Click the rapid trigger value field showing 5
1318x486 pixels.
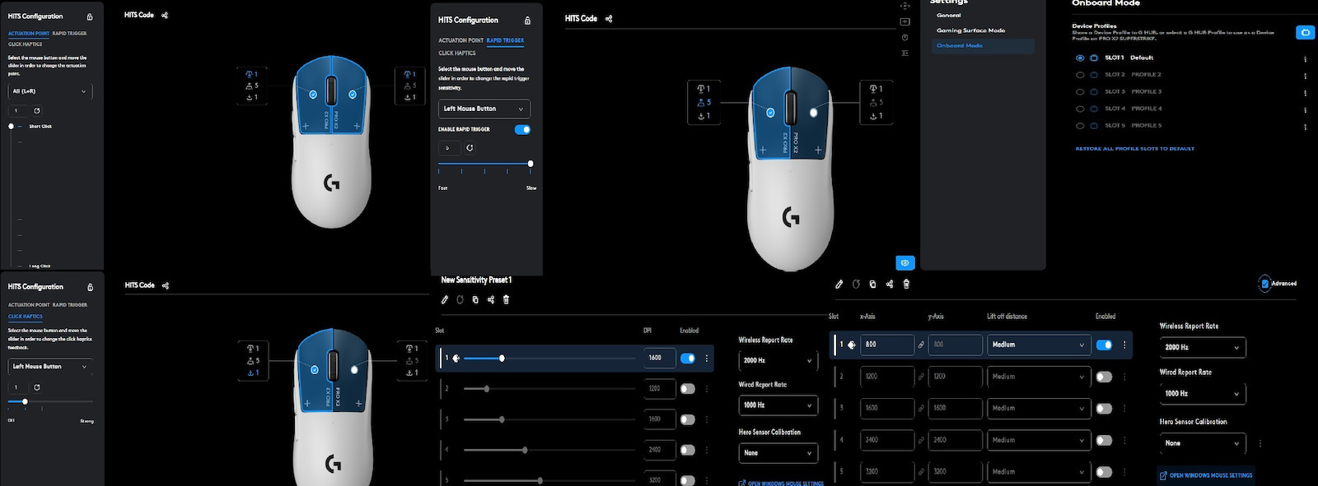tap(448, 148)
